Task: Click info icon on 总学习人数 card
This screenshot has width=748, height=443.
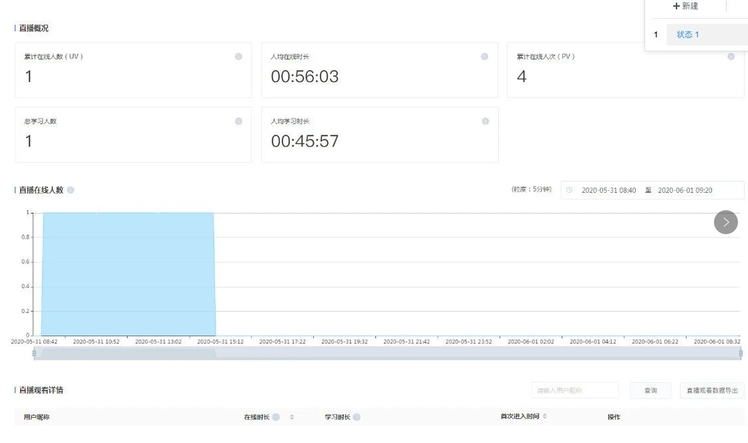Action: (238, 121)
